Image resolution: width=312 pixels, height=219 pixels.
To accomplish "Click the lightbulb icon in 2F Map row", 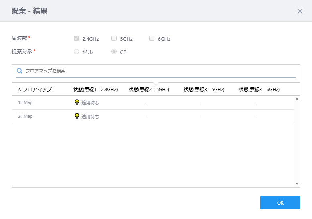I will click(x=77, y=116).
